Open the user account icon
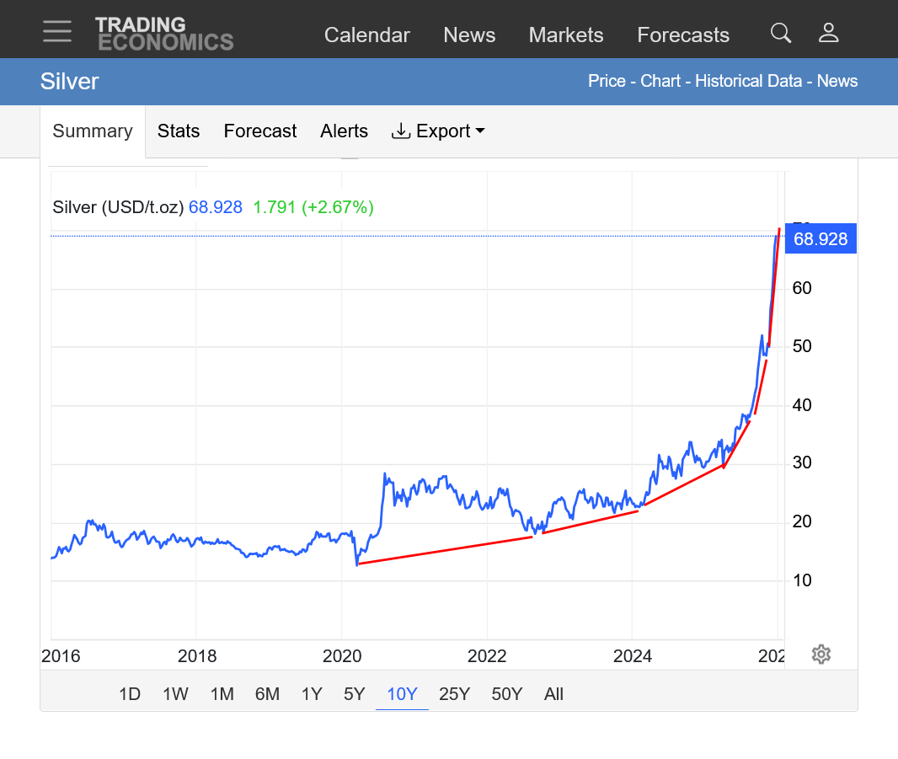This screenshot has width=898, height=759. tap(828, 33)
